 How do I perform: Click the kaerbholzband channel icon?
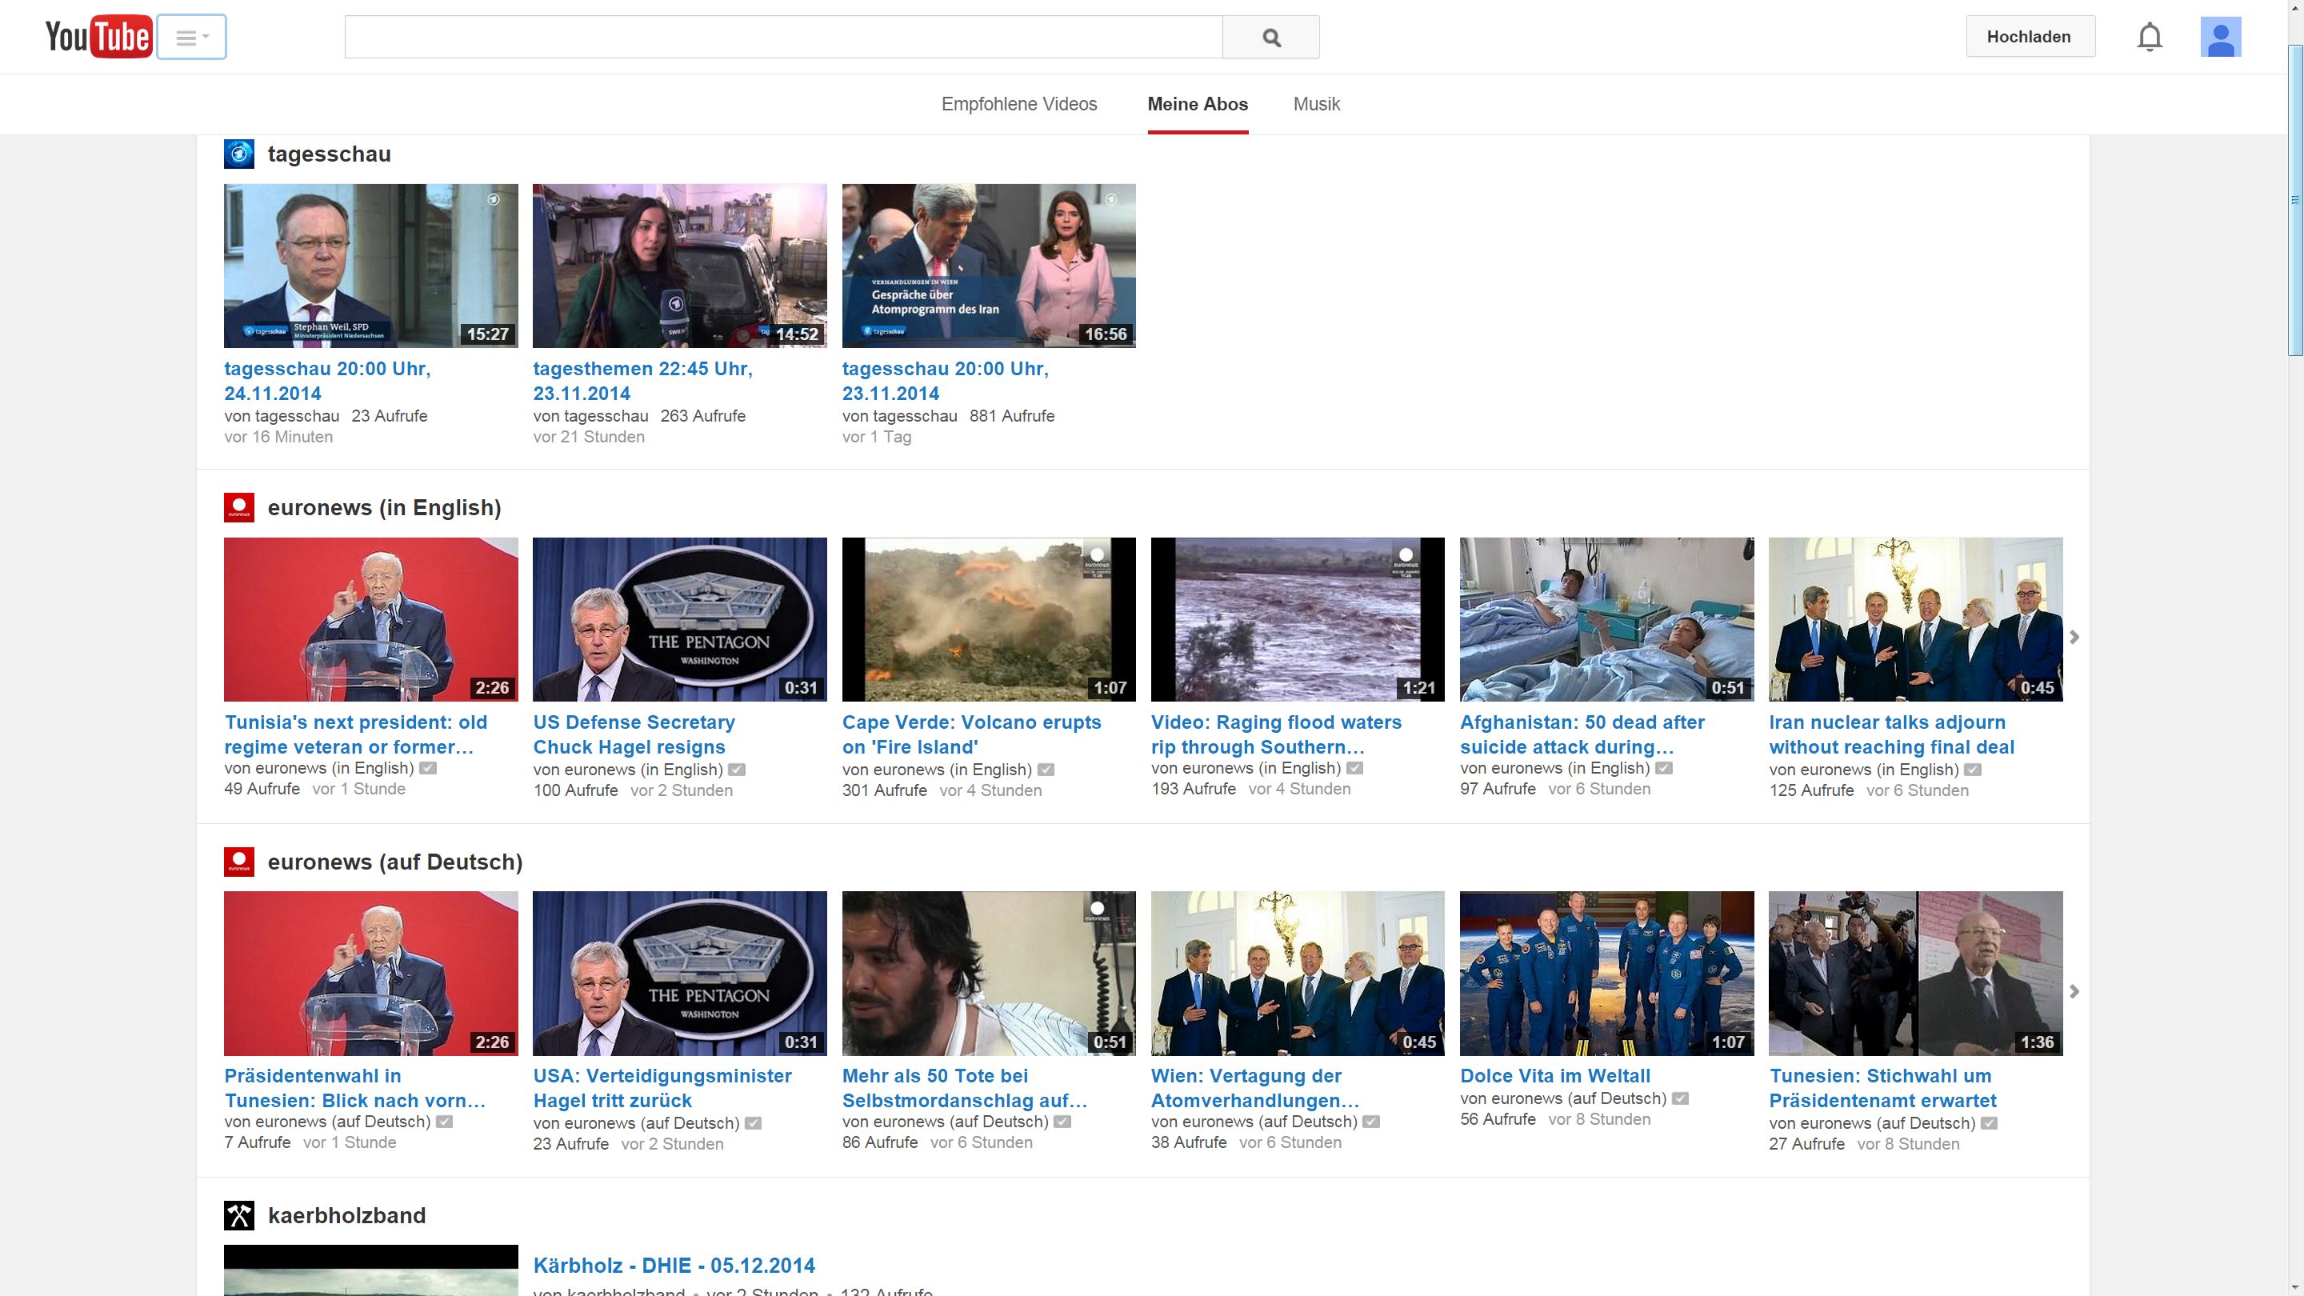pyautogui.click(x=239, y=1215)
